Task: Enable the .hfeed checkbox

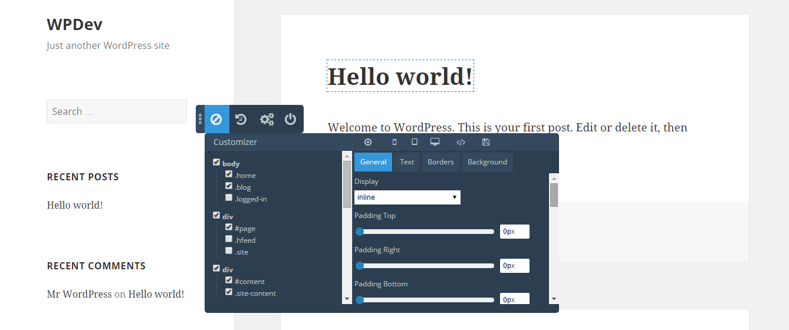Action: 229,239
